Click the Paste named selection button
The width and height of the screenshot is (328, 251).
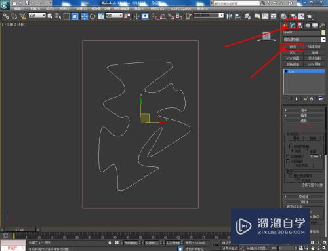pos(313,138)
